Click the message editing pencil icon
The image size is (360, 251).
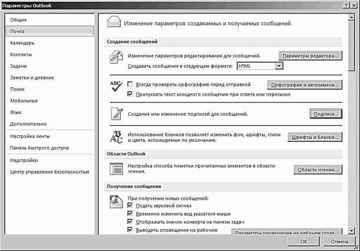coord(116,57)
